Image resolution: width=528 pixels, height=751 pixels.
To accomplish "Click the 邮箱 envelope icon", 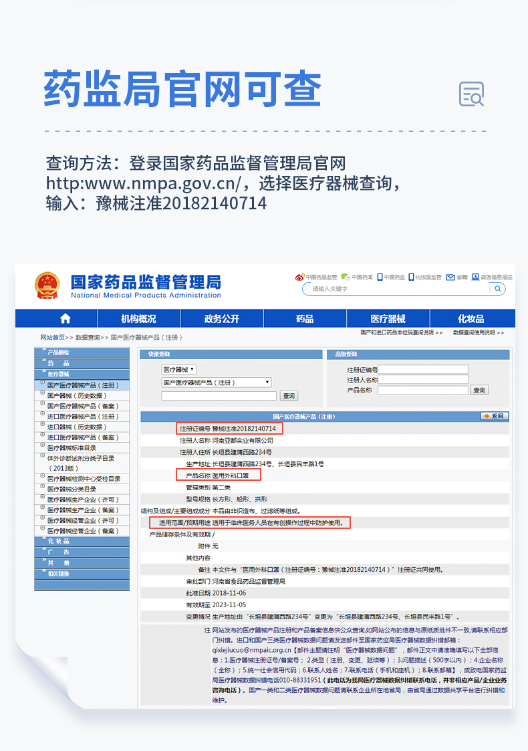I will click(450, 277).
